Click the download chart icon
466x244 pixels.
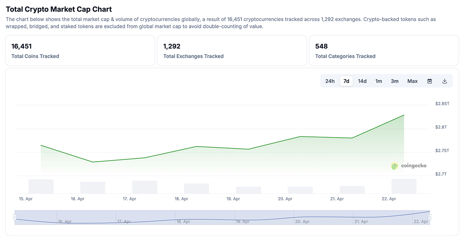[445, 81]
